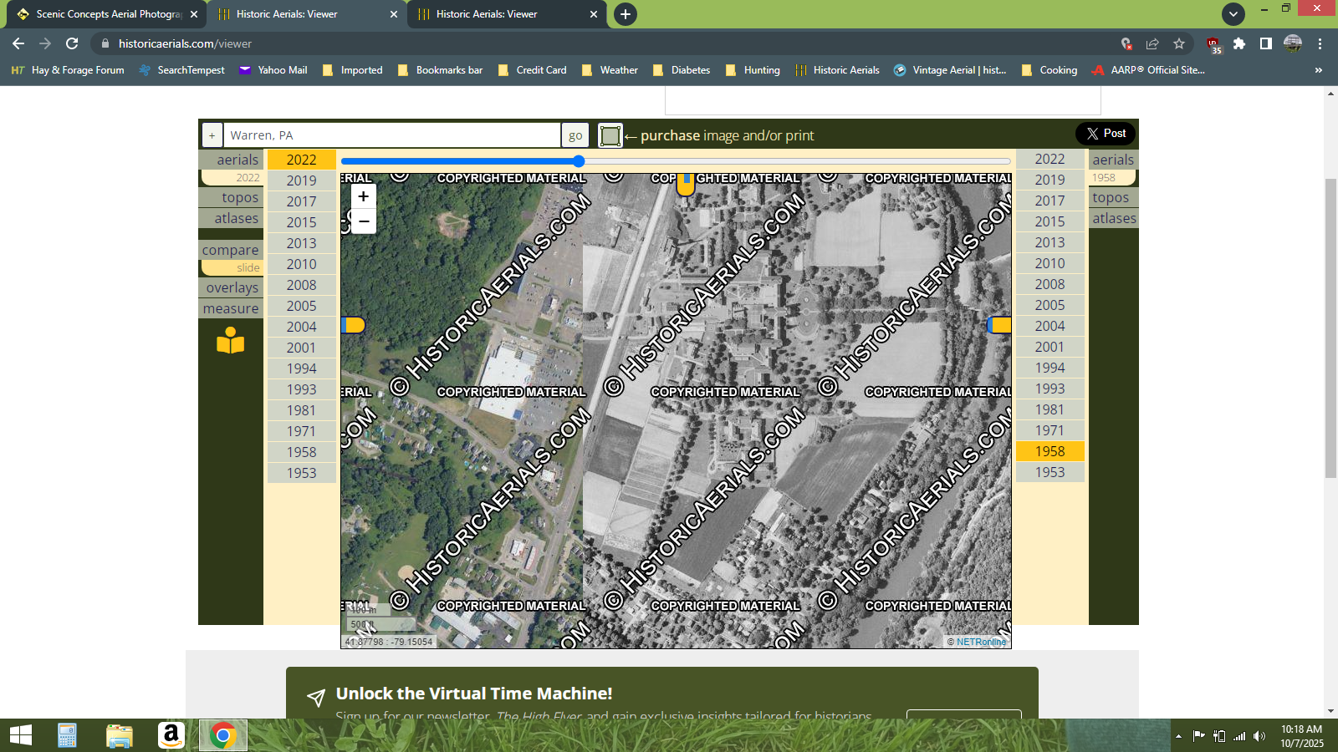Zoom out the map with minus button
Image resolution: width=1338 pixels, height=752 pixels.
(x=363, y=221)
